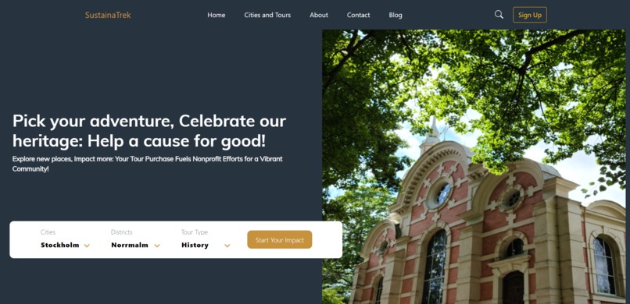Screen dimensions: 630x304
Task: Visit the Blog section
Action: [396, 16]
